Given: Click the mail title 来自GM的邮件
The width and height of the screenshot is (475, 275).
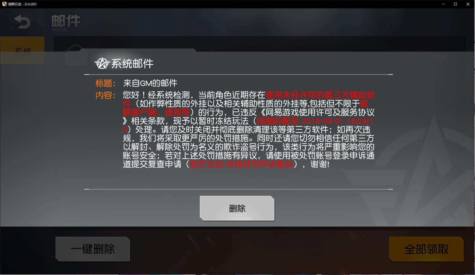Looking at the screenshot, I should (x=150, y=83).
